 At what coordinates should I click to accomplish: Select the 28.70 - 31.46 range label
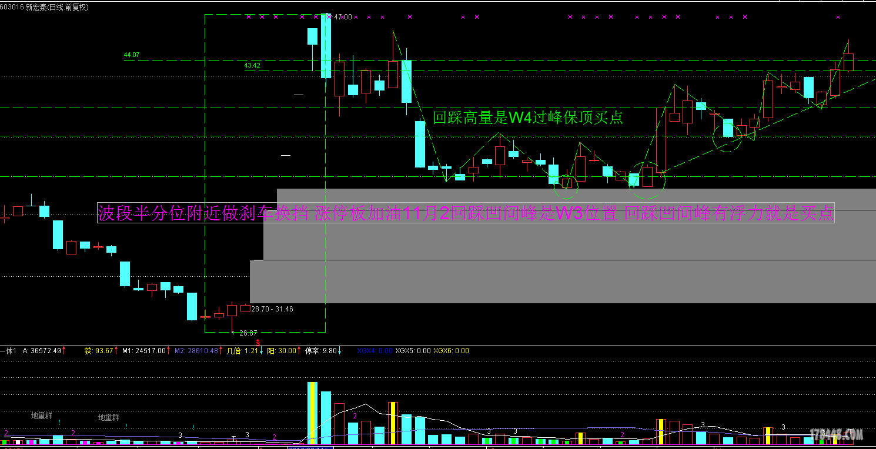pos(272,309)
